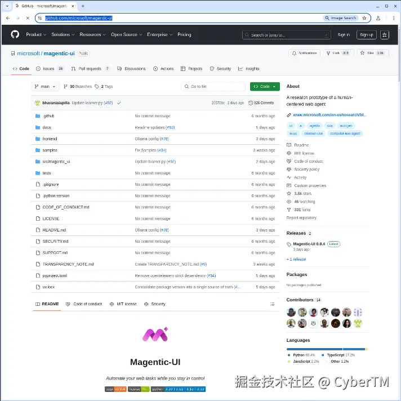Click the GitHub octocat logo
401x401 pixels.
coord(15,34)
